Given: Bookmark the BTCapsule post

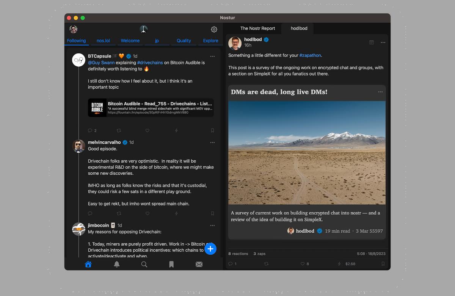Looking at the screenshot, I should coord(212,130).
